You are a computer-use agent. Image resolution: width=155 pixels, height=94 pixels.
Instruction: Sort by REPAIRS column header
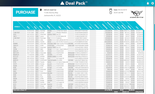tap(123, 27)
